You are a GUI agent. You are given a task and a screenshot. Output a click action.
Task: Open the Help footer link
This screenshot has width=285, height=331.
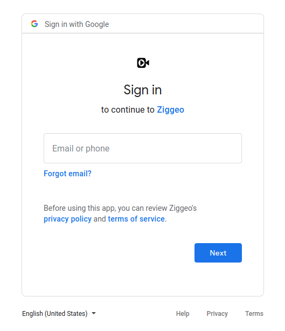183,313
